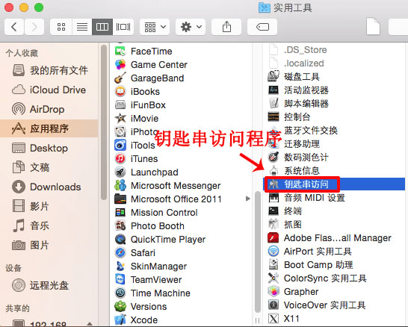Viewport: 408px width, 327px height.
Task: Click the iTunes music note icon
Action: click(120, 158)
